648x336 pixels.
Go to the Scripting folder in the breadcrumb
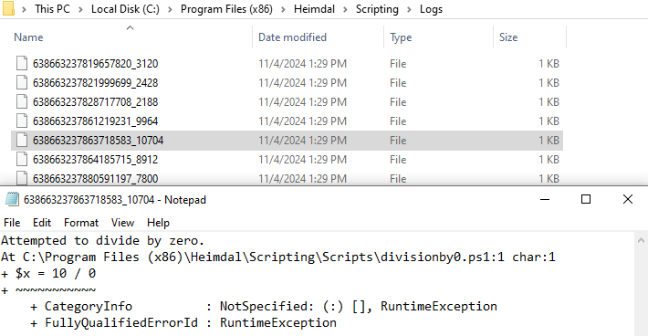pos(377,9)
